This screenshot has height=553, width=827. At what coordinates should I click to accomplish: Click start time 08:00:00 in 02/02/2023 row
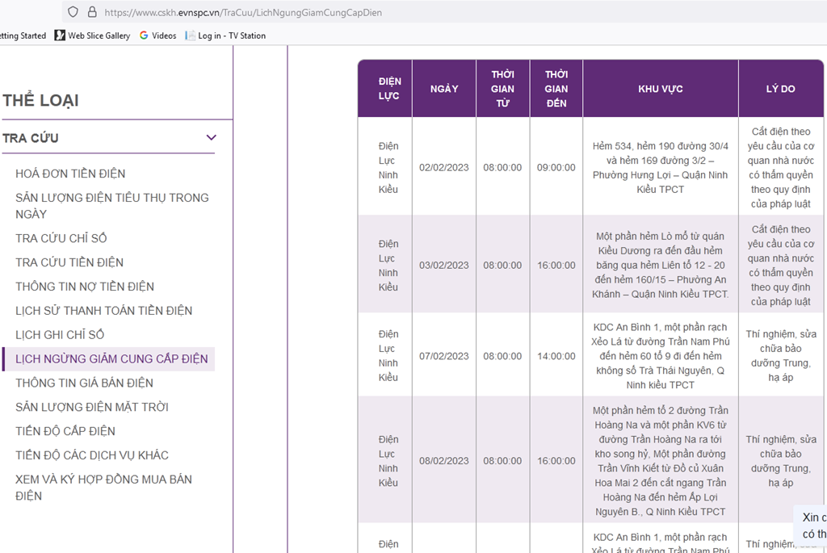tap(502, 168)
